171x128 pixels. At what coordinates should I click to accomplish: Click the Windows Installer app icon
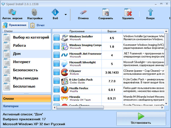tap(64, 38)
